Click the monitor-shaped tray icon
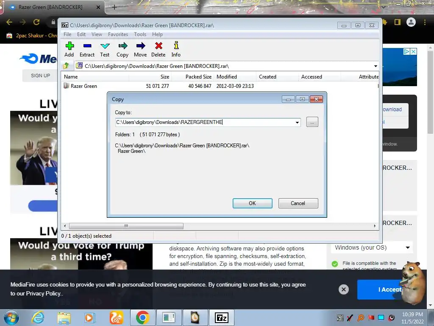This screenshot has height=326, width=434. click(381, 318)
